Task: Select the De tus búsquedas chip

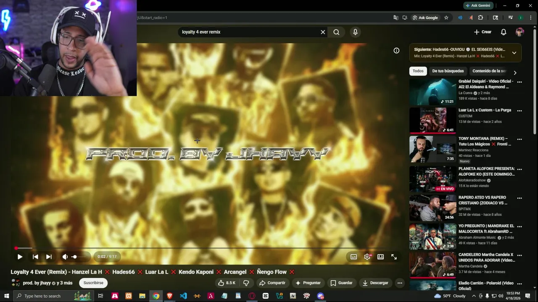Action: click(448, 71)
